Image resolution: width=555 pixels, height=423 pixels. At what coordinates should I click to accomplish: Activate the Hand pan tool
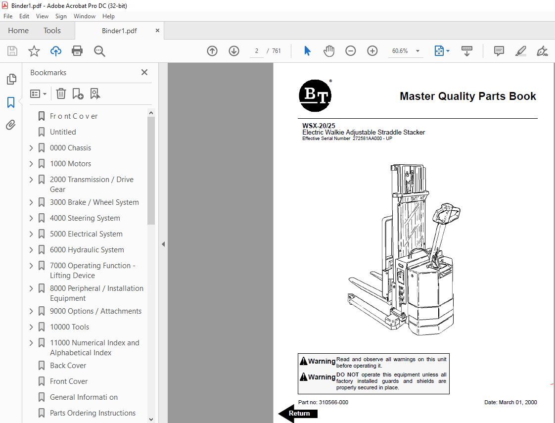(x=329, y=51)
